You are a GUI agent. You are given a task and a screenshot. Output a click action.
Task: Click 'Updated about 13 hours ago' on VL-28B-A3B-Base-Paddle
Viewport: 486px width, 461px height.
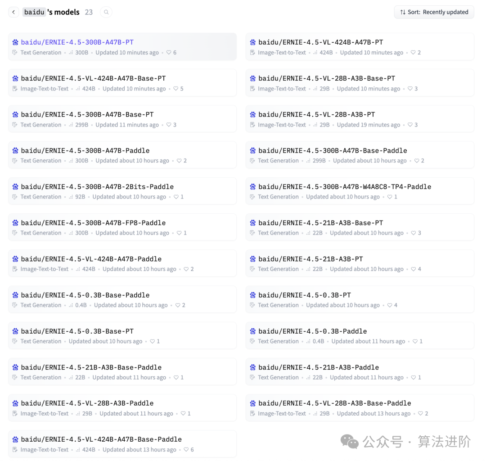click(374, 414)
